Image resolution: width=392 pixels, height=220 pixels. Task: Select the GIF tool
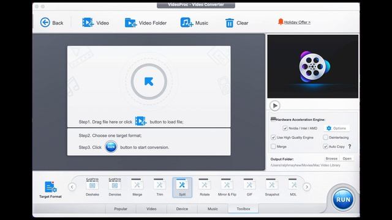[x=249, y=187]
